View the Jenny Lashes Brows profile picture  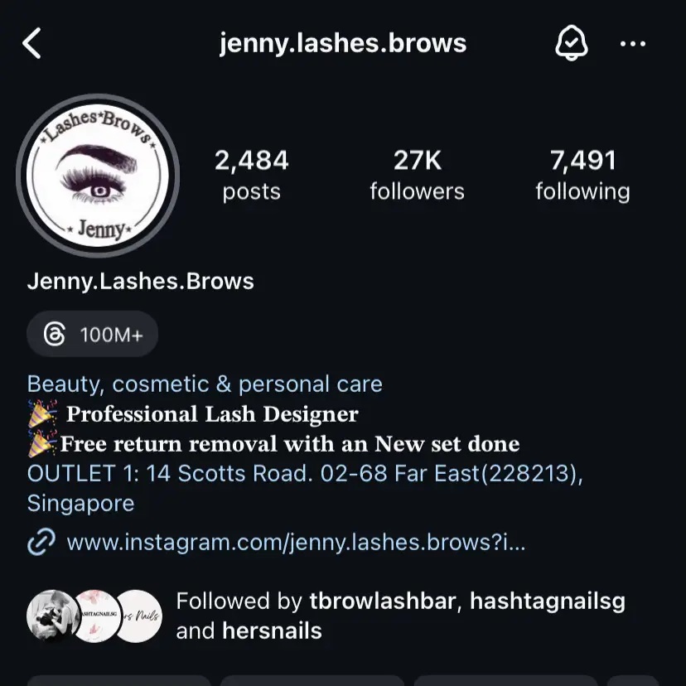tap(98, 176)
